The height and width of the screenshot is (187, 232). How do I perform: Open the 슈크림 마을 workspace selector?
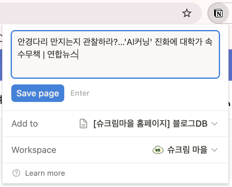click(185, 150)
